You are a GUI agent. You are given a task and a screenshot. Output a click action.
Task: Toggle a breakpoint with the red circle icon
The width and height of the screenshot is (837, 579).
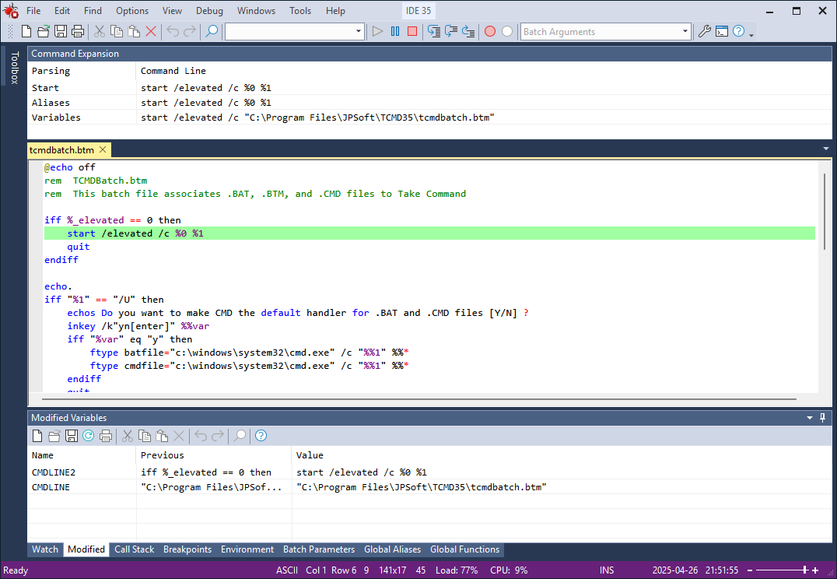(x=489, y=31)
